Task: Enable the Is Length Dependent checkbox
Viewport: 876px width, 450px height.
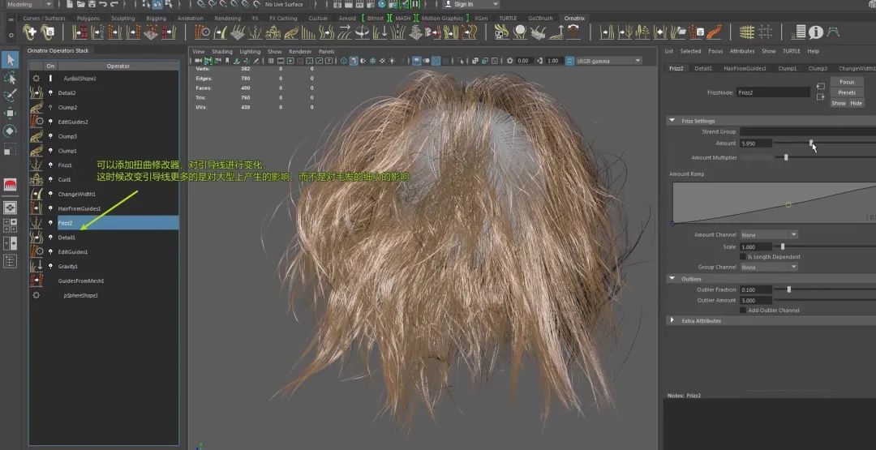Action: pos(742,256)
